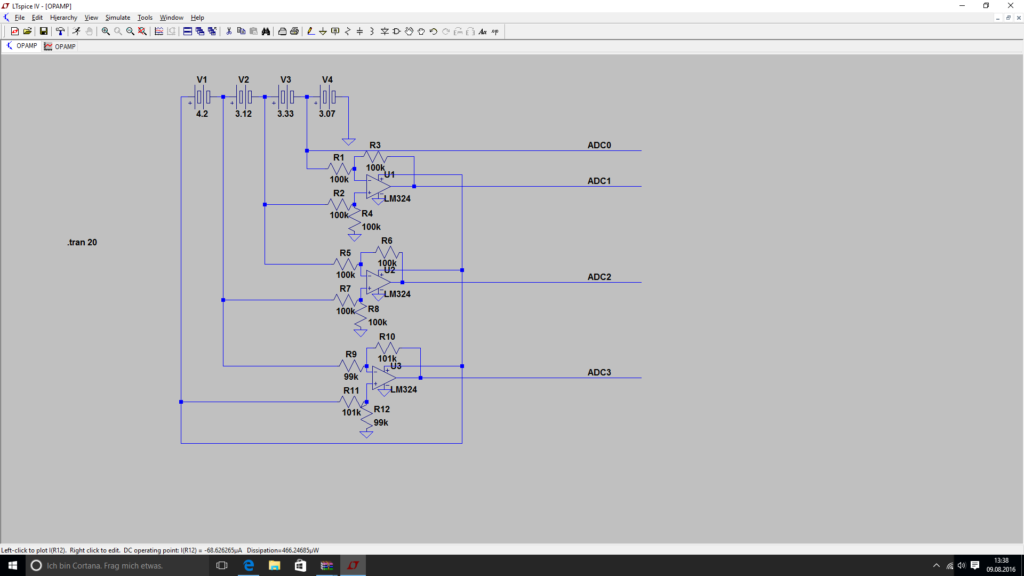Switch to the OPAMP waveform plot tab
This screenshot has height=576, width=1024.
point(60,46)
